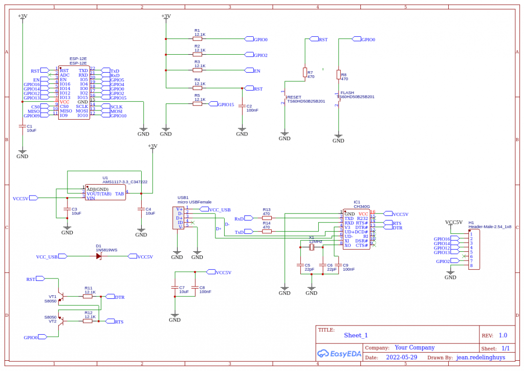The image size is (524, 371).
Task: Click the VCC_USB net flag at USB1 pin 1
Action: [215, 210]
